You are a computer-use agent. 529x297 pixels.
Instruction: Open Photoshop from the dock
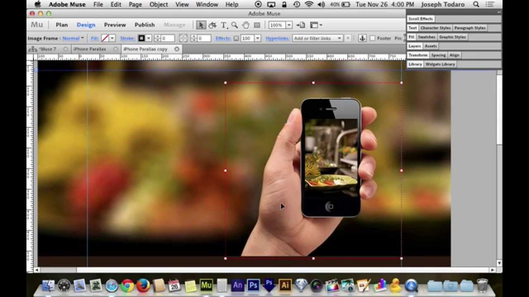point(253,285)
